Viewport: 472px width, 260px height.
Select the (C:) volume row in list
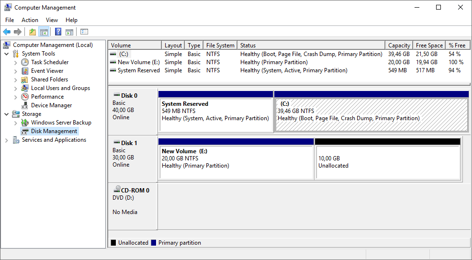coord(289,54)
